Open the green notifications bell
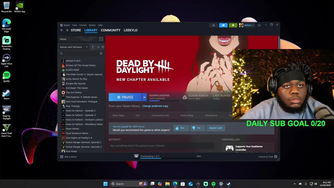 pyautogui.click(x=233, y=25)
